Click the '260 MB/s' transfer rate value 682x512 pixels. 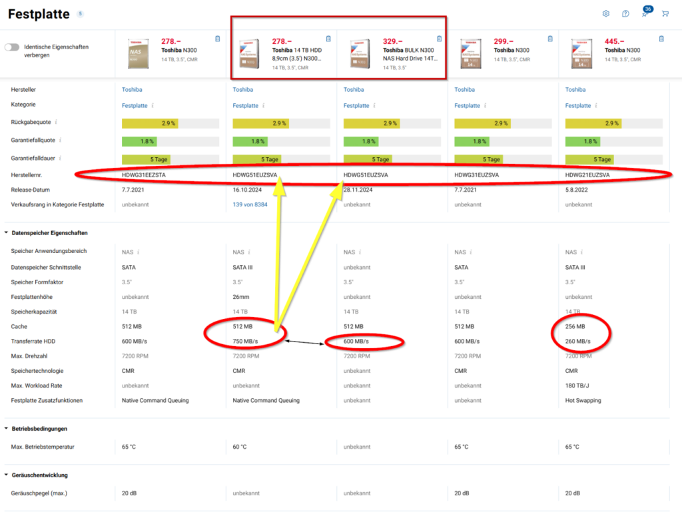(x=578, y=342)
